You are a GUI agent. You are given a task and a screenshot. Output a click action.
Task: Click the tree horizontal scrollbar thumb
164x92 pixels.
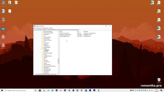click(46, 74)
